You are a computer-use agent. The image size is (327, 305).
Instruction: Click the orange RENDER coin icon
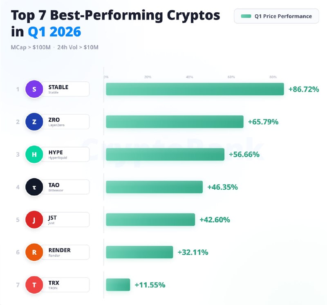tap(34, 252)
